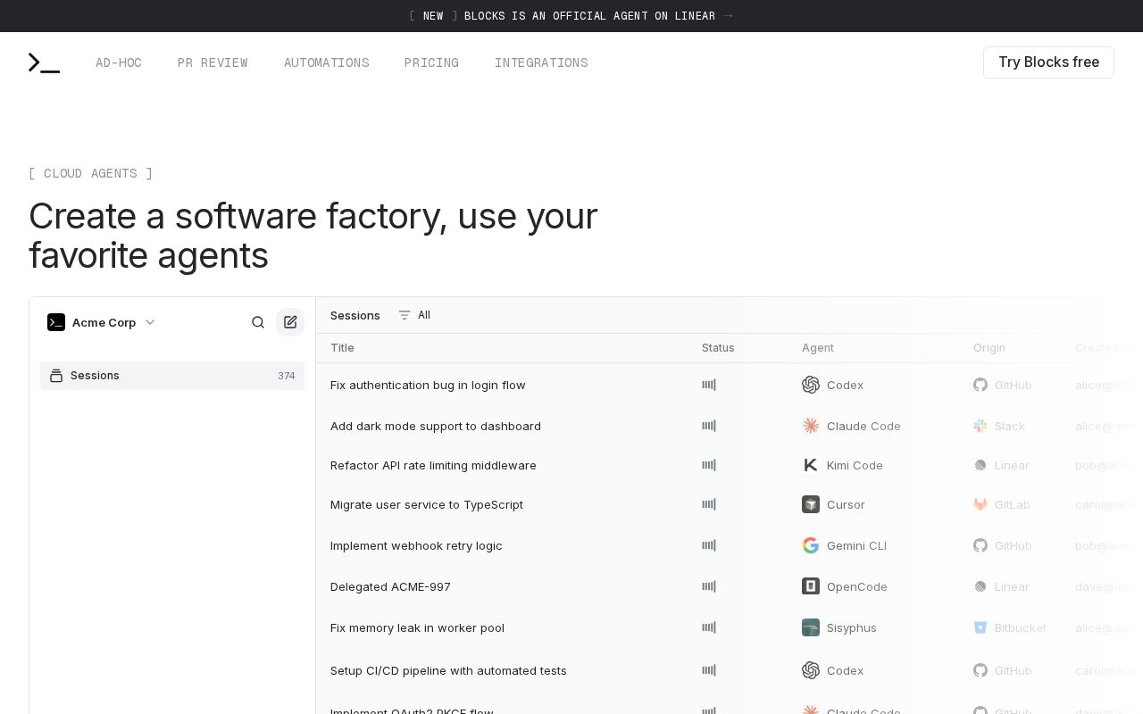
Task: Open the AD-HOC nav item
Action: [119, 62]
